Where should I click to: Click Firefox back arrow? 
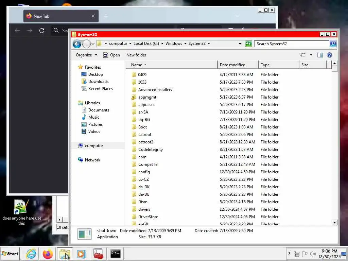tap(17, 30)
